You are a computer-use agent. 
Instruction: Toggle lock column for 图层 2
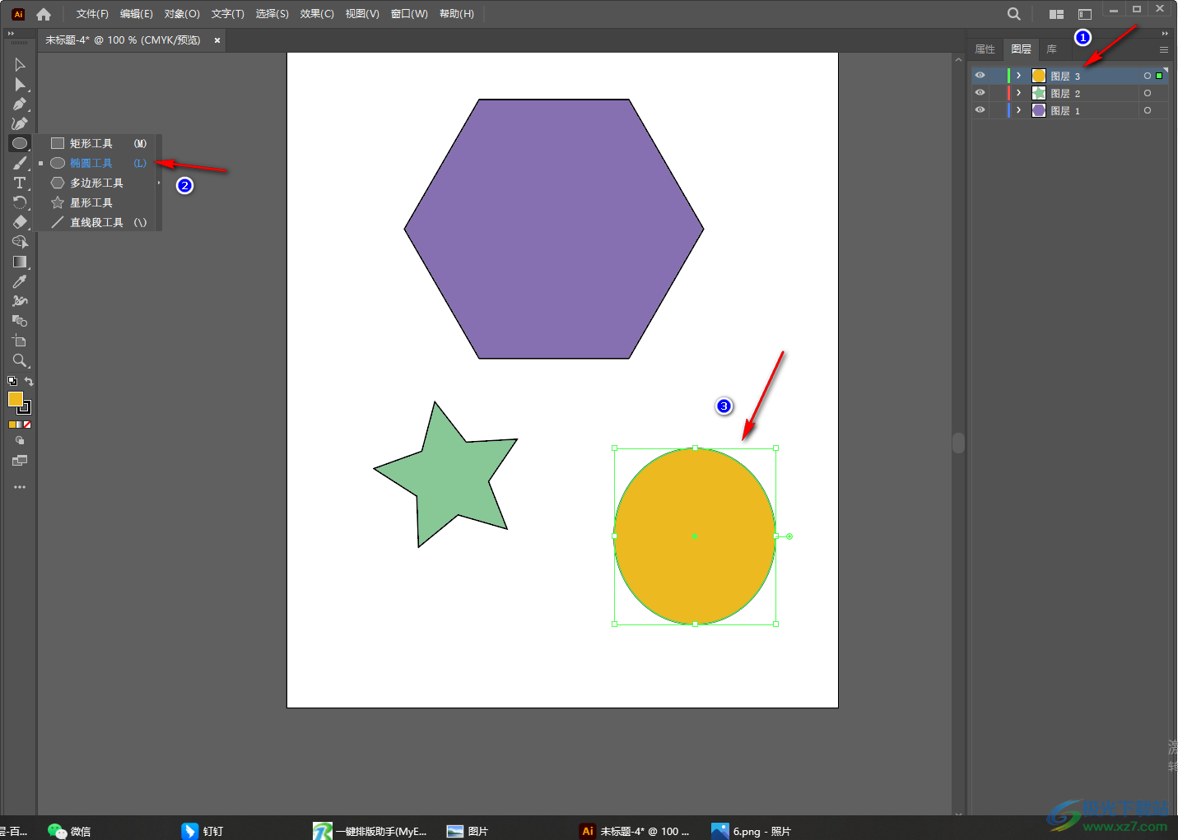tap(996, 93)
